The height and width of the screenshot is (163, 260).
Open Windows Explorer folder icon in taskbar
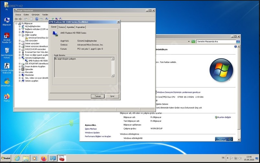tap(26, 158)
